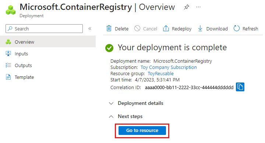Click 'Your deployment is complete' heading
The image size is (265, 143).
click(172, 48)
